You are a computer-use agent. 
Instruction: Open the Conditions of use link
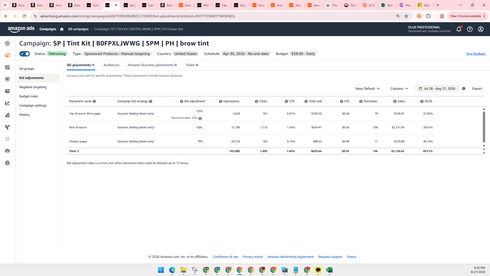coord(225,257)
